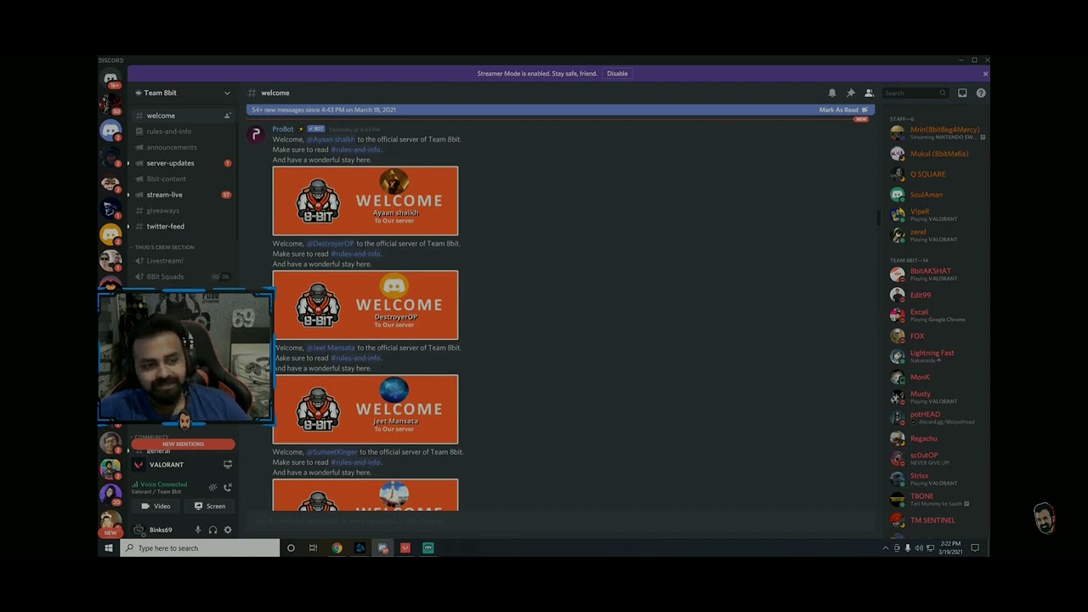
Task: Click @DestroyerOP mention
Action: click(x=330, y=244)
